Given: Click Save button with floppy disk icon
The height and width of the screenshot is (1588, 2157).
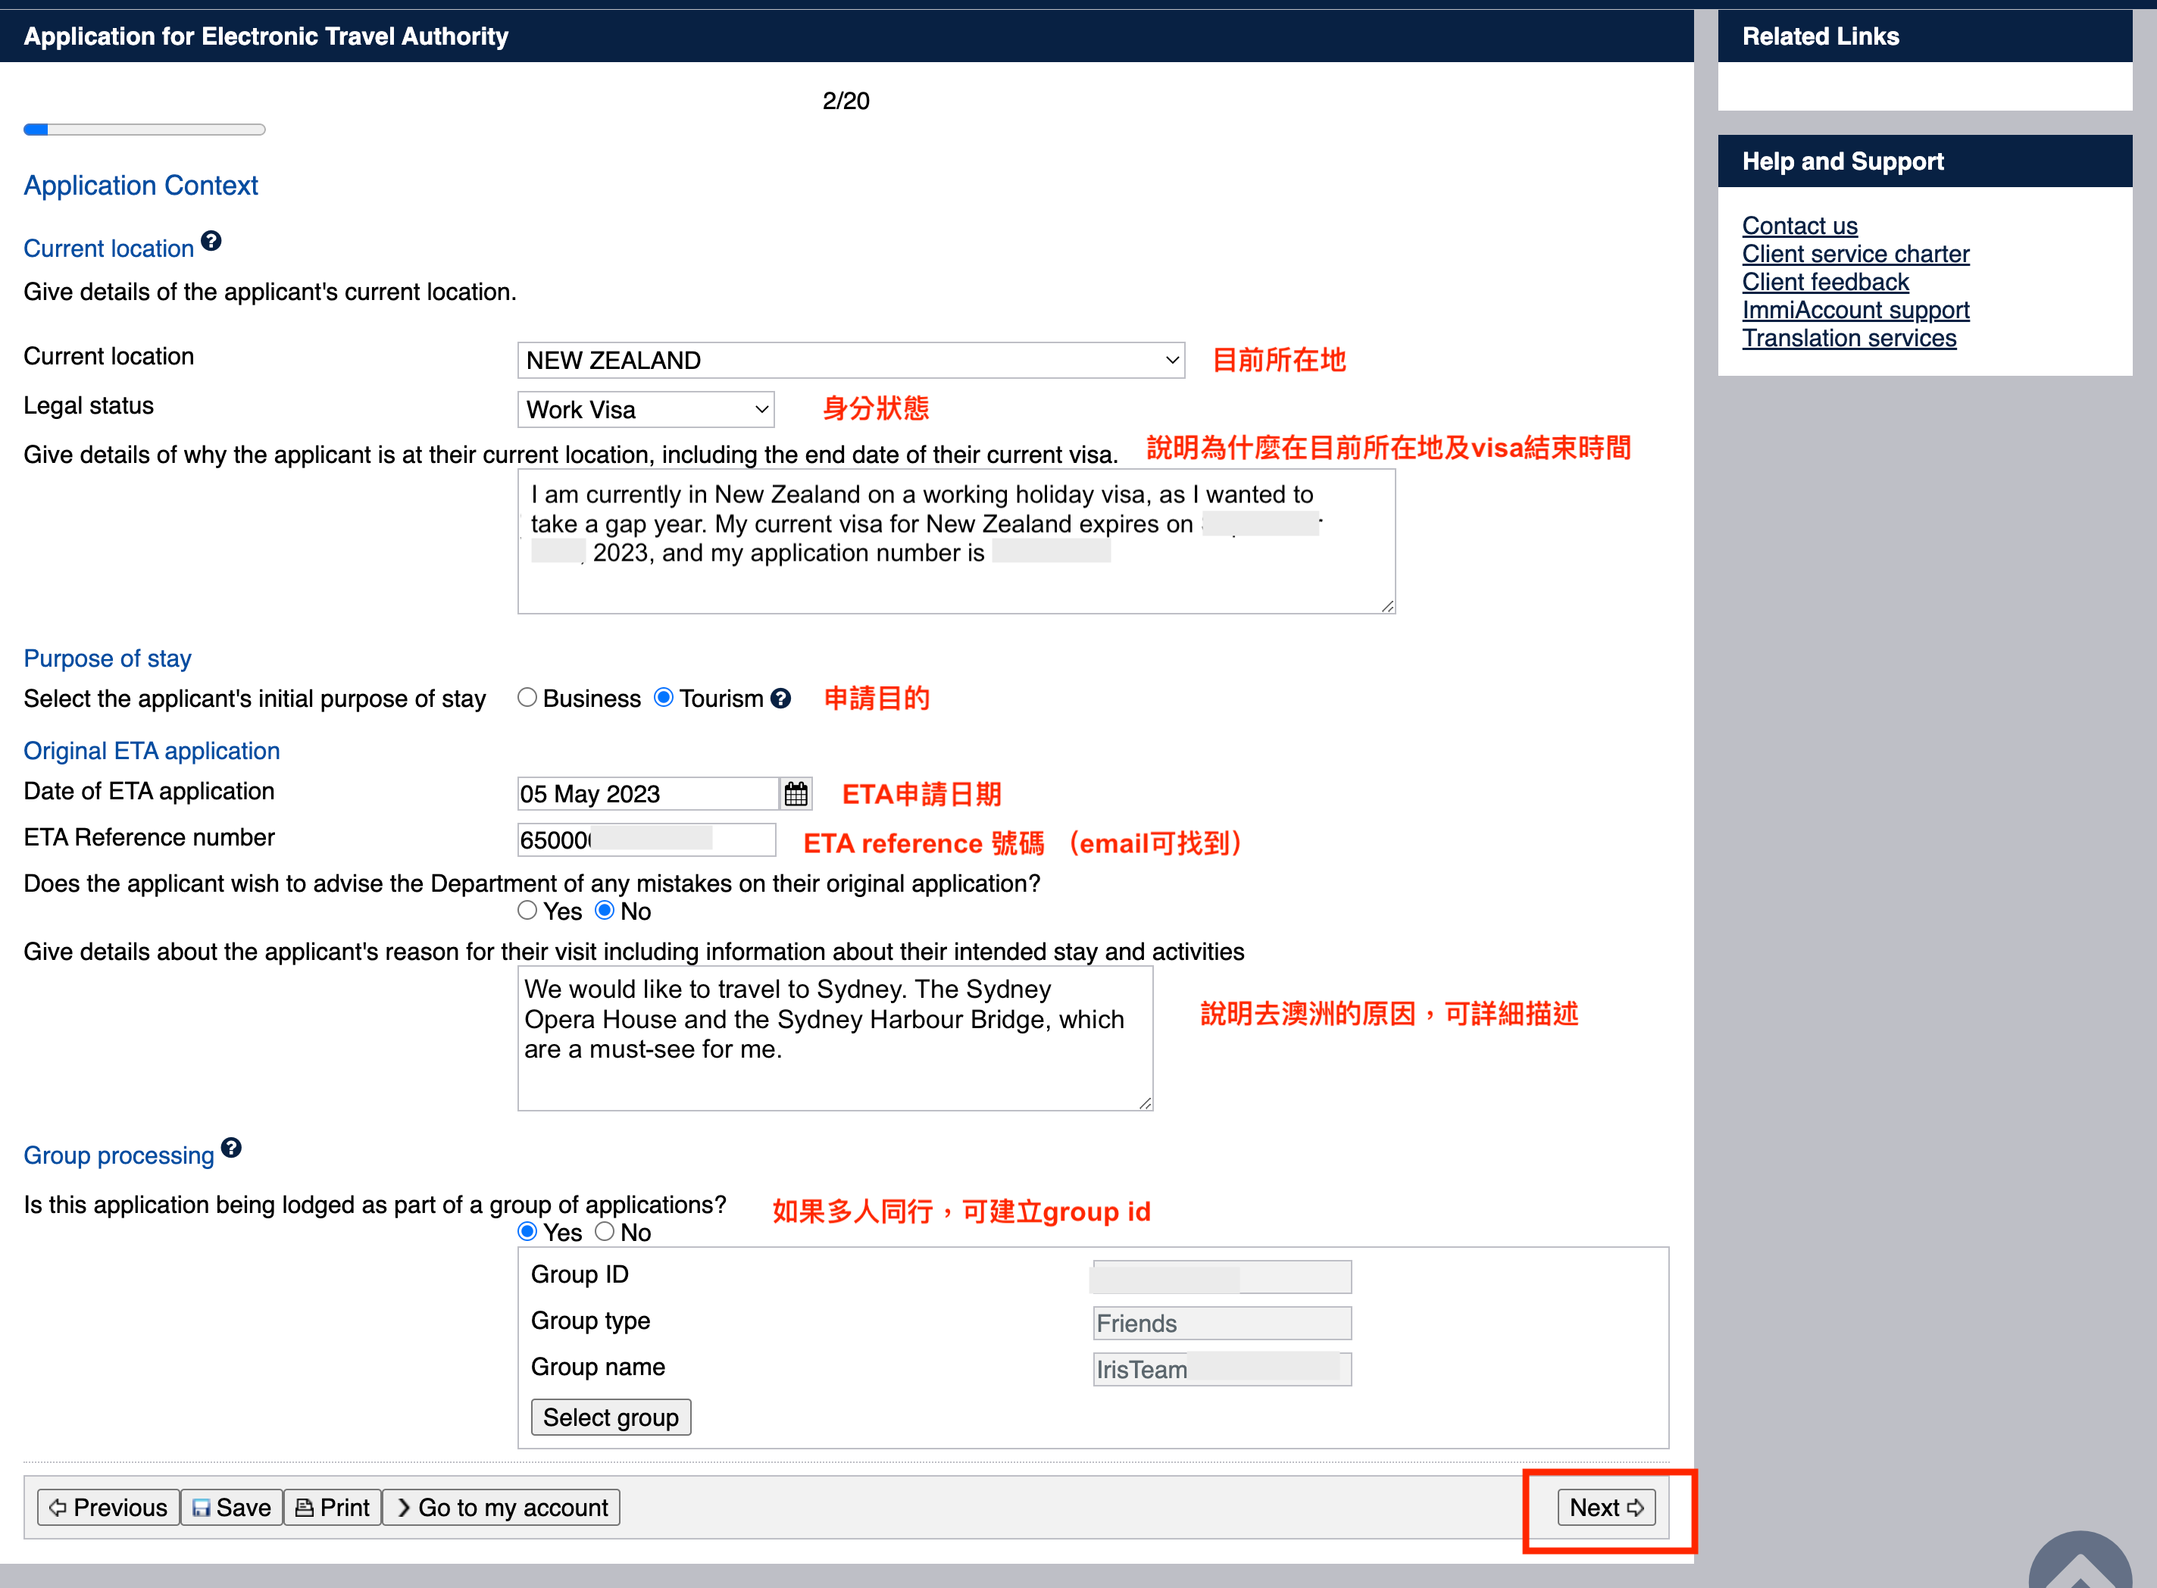Looking at the screenshot, I should click(x=232, y=1507).
